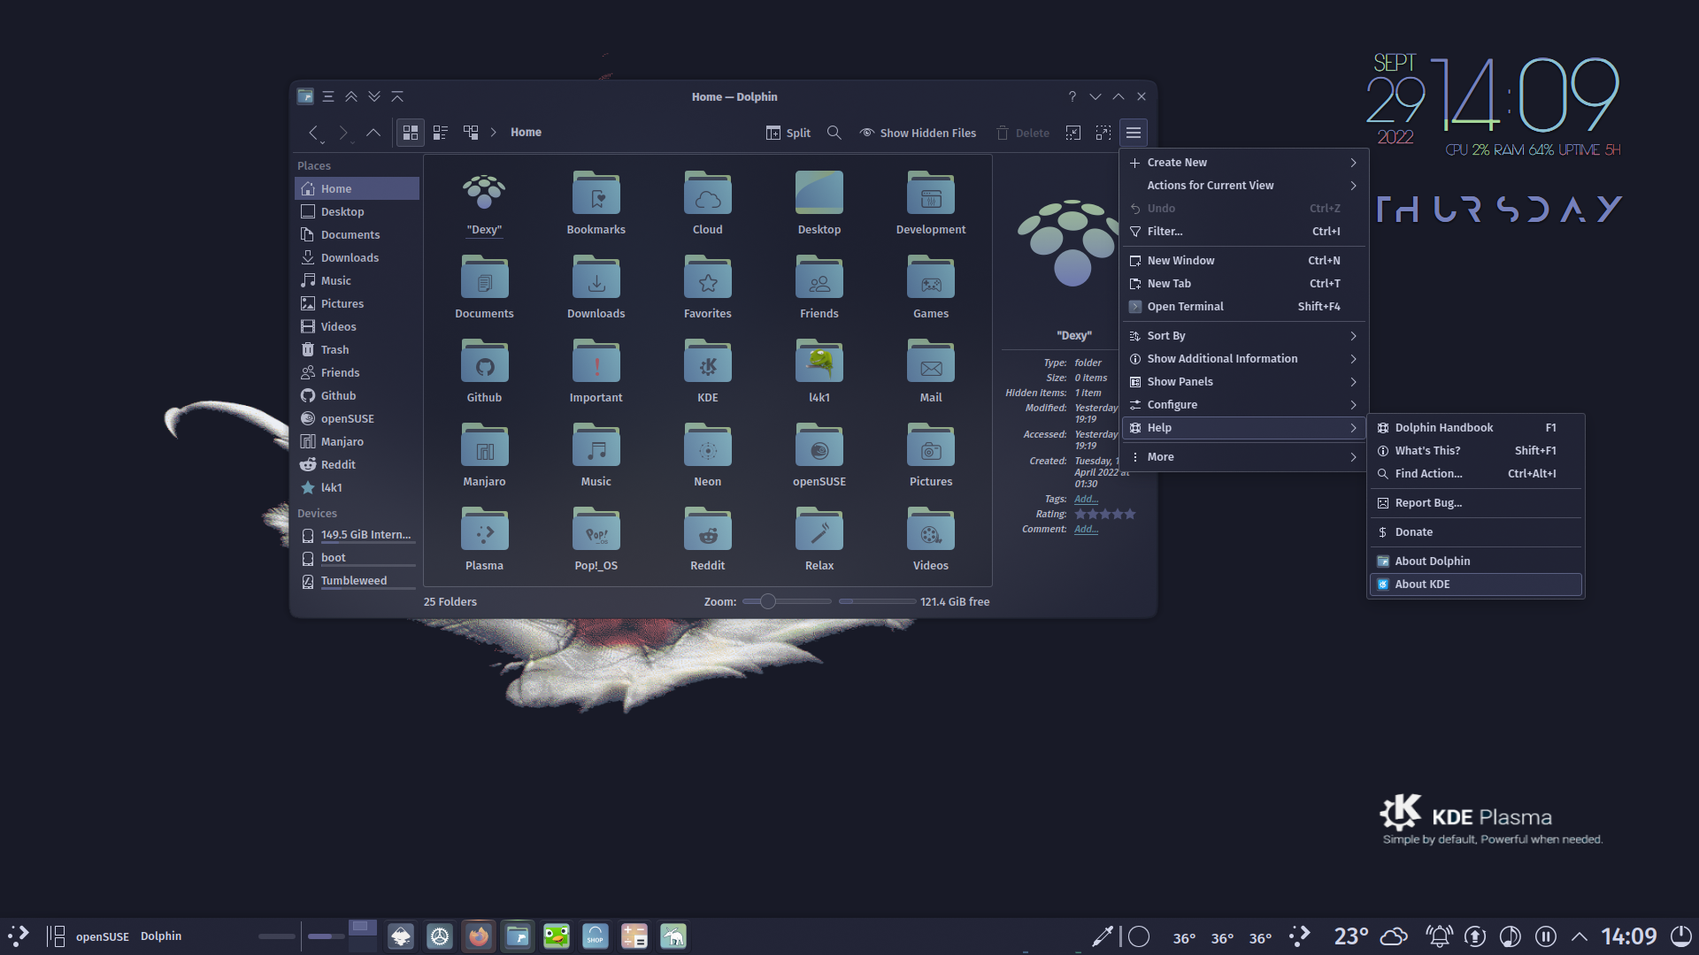Set rating using the star widget

click(1104, 514)
